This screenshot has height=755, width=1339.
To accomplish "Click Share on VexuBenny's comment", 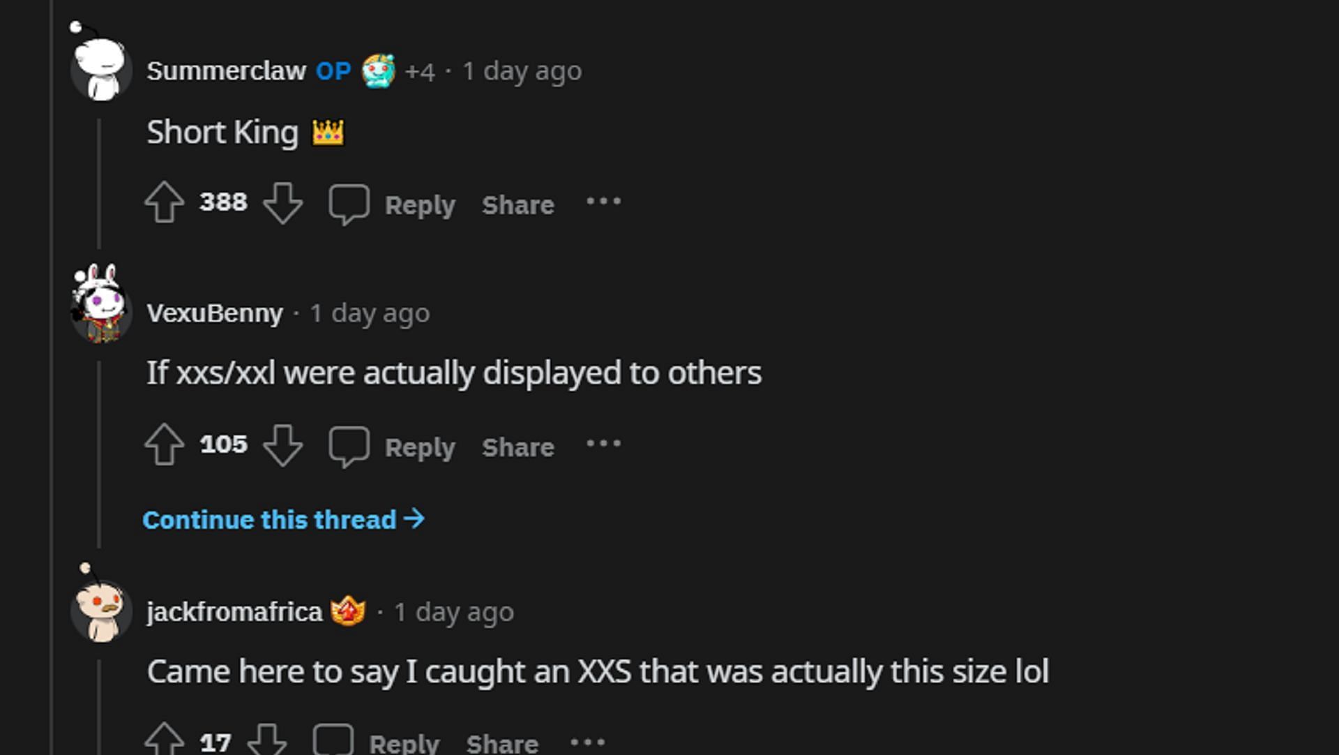I will (516, 446).
